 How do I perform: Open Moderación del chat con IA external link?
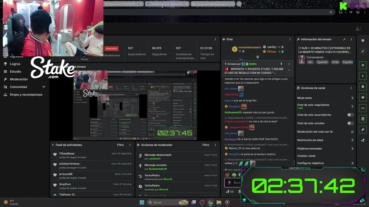click(x=352, y=132)
